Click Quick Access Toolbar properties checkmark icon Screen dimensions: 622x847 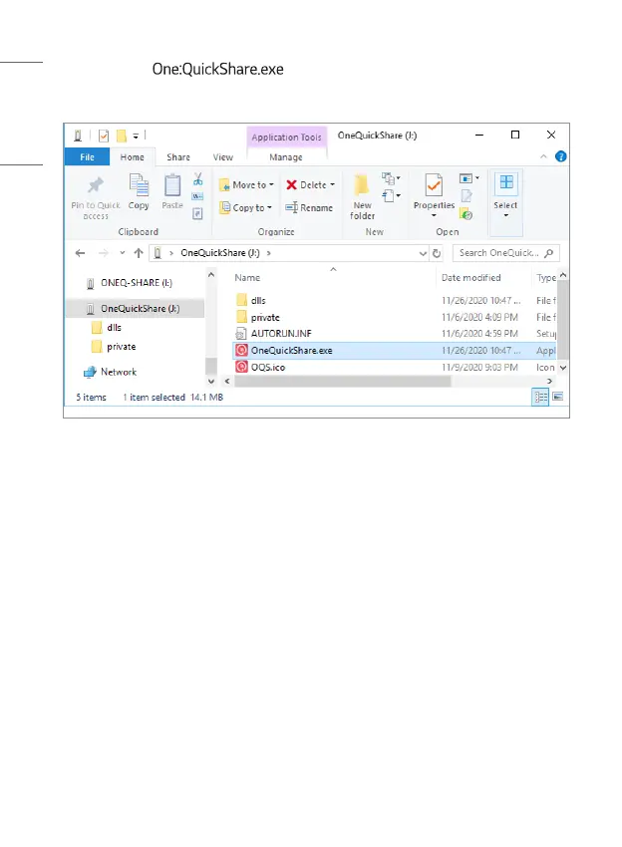(x=104, y=136)
